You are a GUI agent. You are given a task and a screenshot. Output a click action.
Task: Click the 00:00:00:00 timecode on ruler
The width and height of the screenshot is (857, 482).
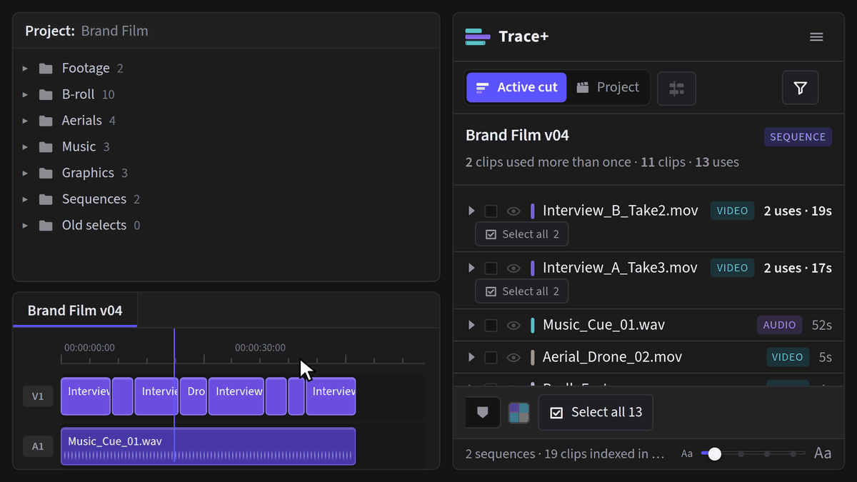click(89, 348)
